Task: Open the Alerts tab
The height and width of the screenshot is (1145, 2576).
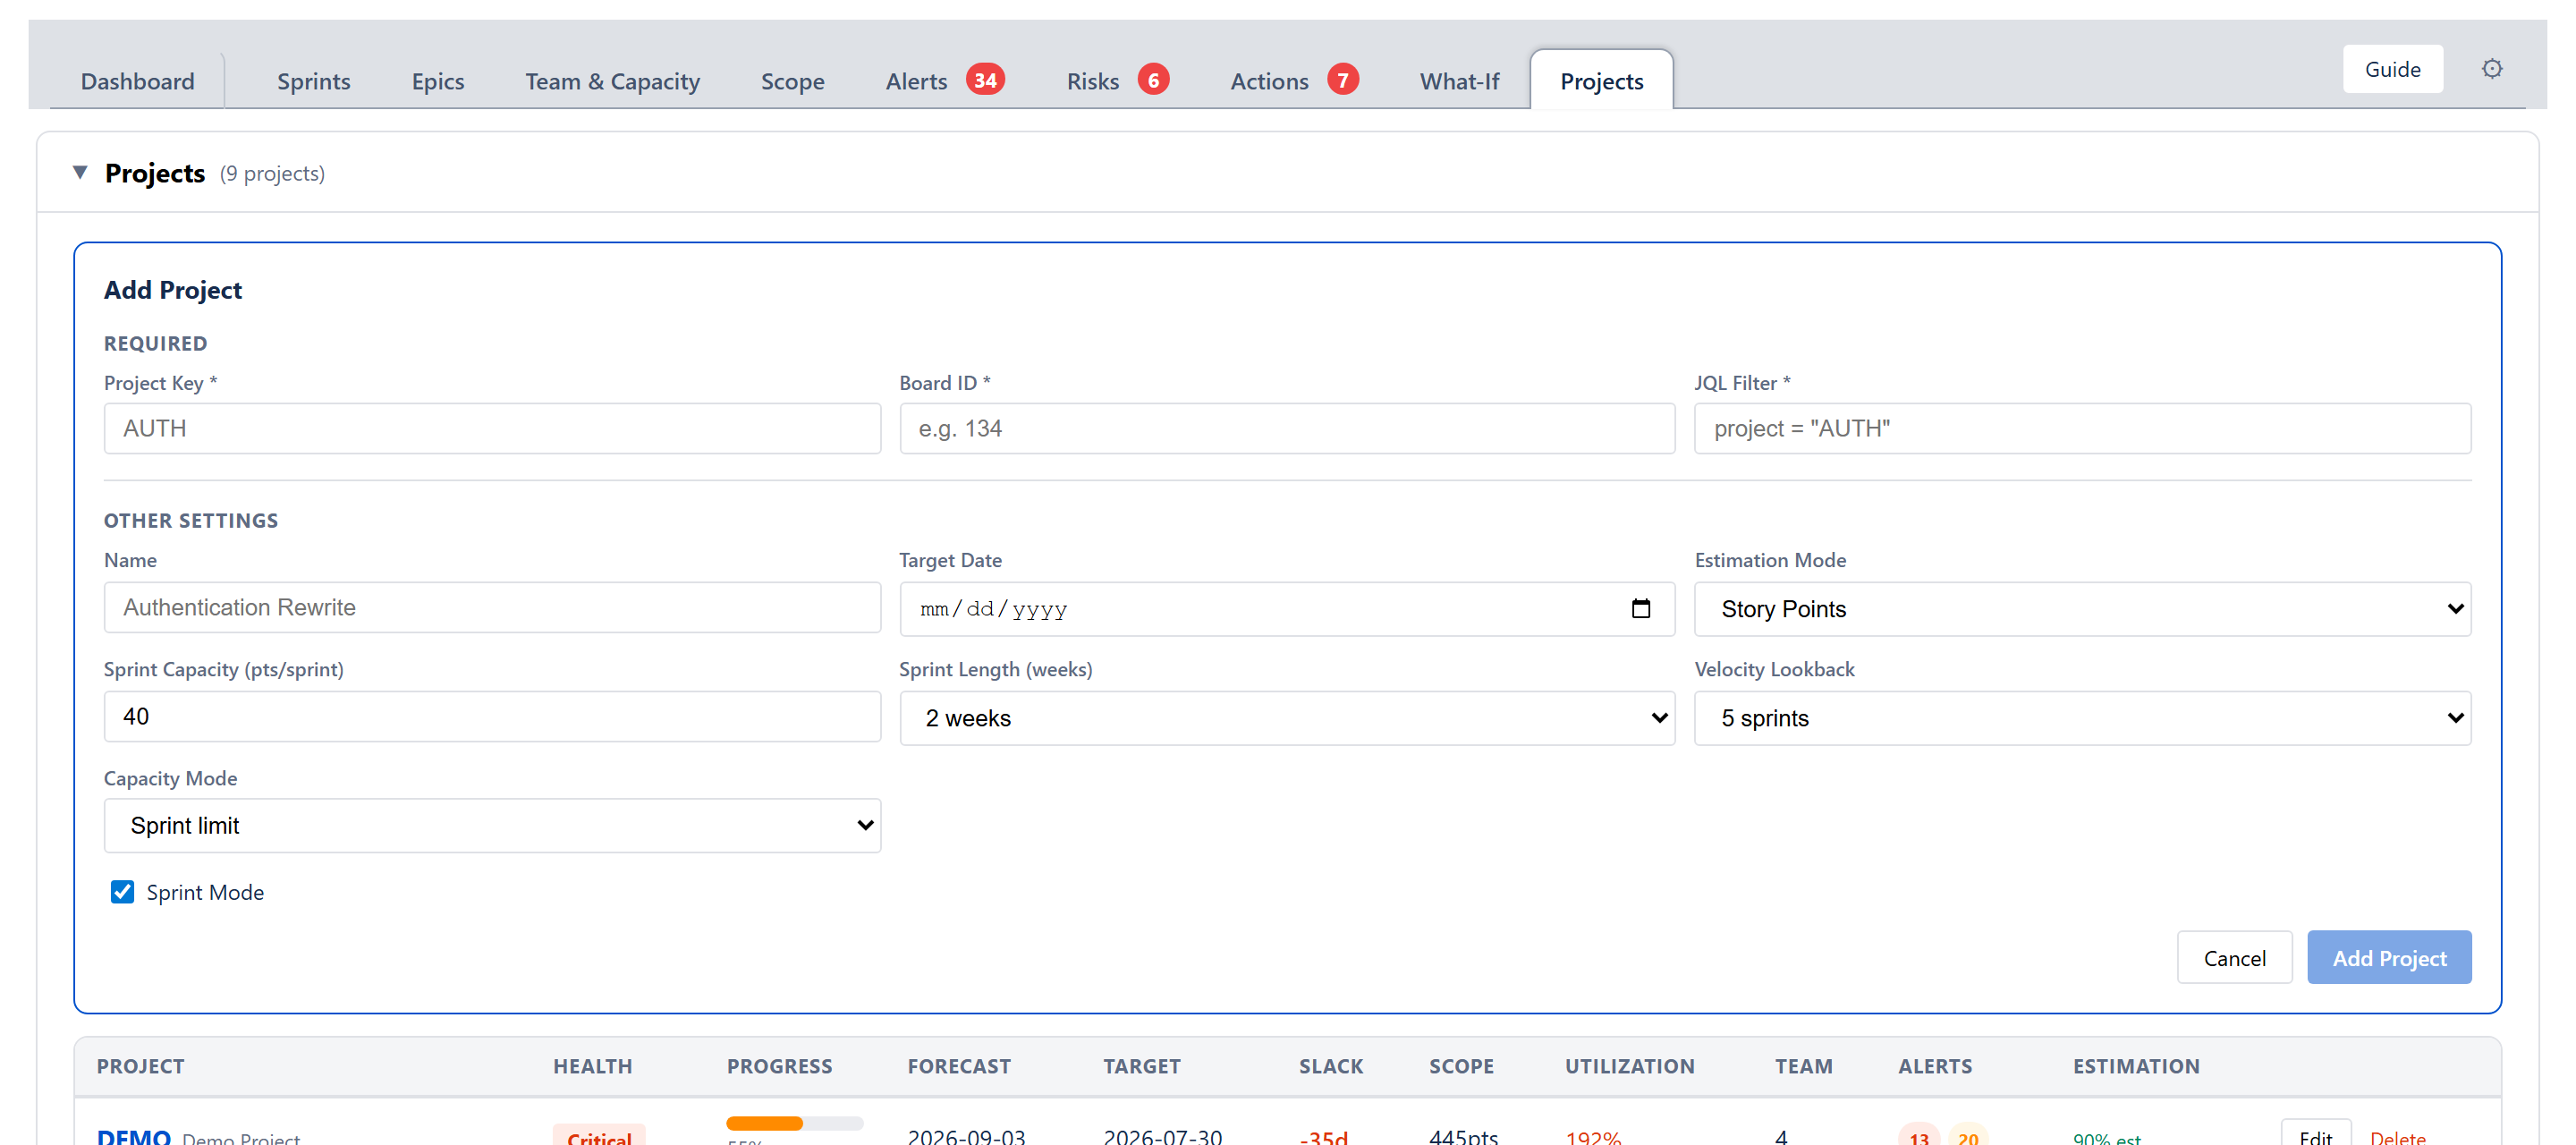Action: click(x=915, y=81)
